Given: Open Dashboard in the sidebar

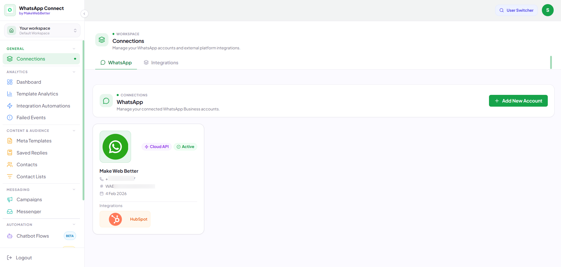Looking at the screenshot, I should [41, 82].
